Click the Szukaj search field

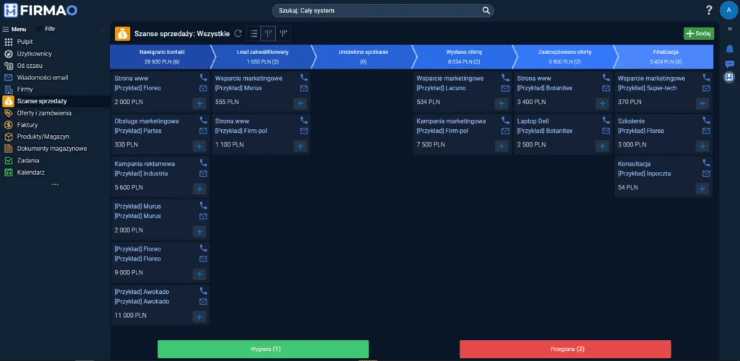tap(383, 11)
